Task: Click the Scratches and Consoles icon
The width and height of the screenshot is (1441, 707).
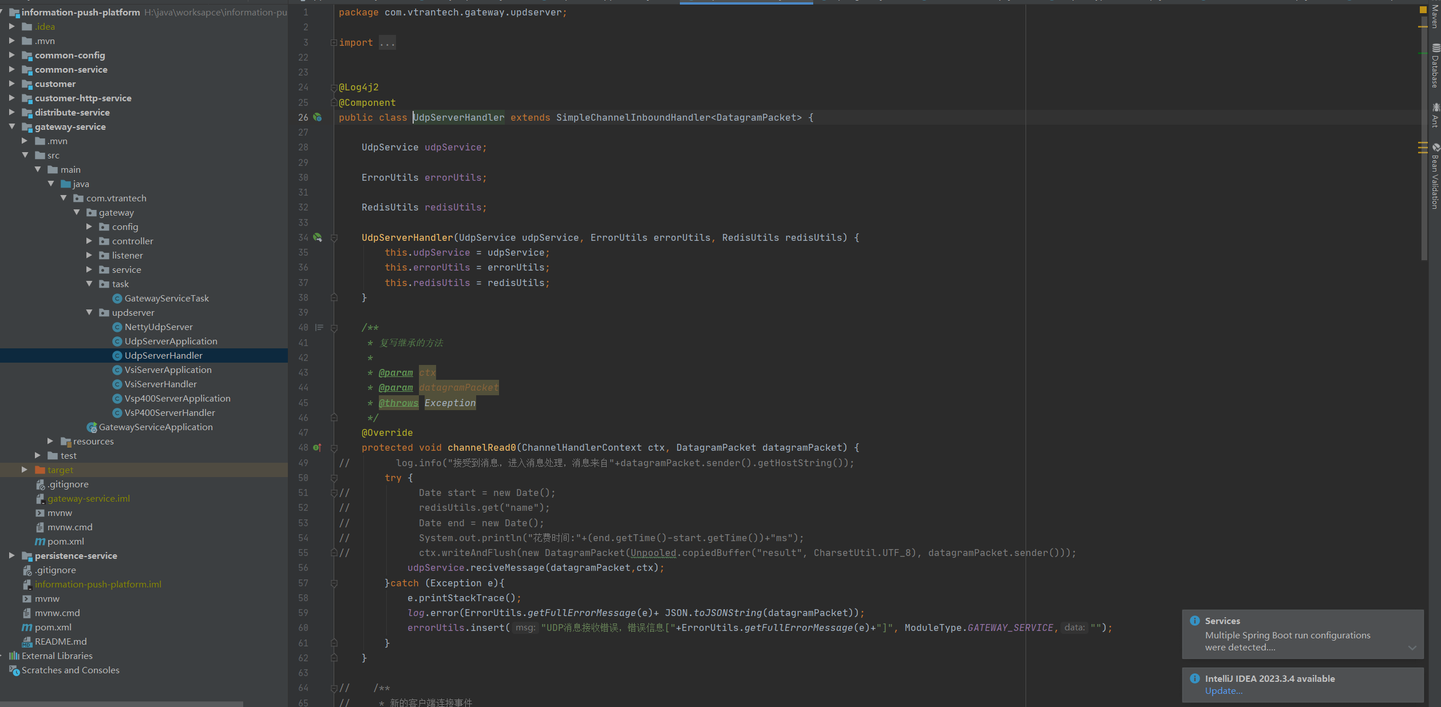Action: pyautogui.click(x=14, y=670)
